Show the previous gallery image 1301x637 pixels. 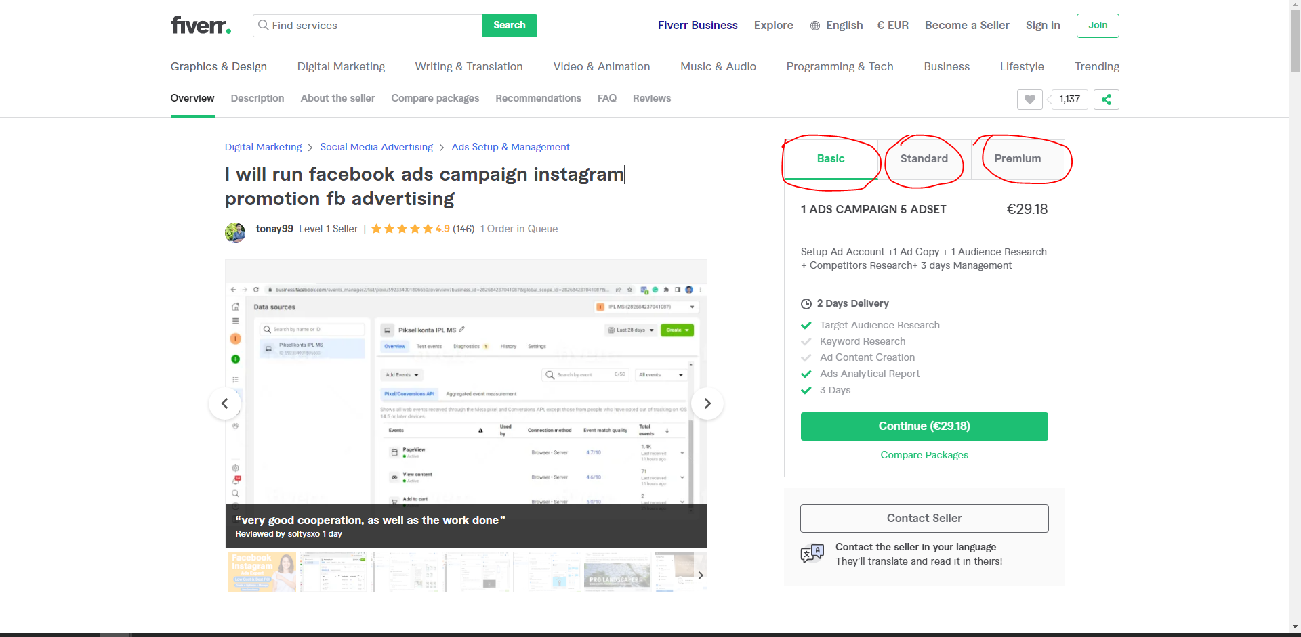point(225,403)
